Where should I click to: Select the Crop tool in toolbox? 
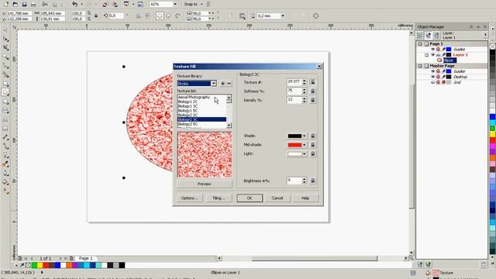[5, 47]
